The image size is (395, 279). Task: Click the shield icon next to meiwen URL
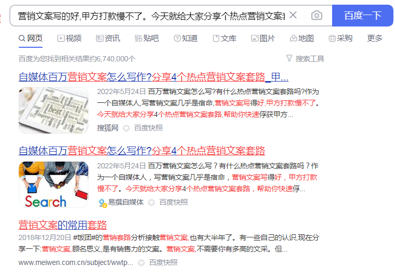pos(141,263)
